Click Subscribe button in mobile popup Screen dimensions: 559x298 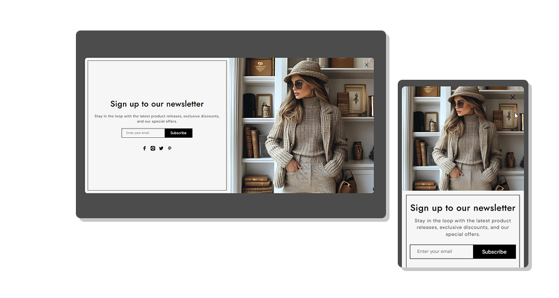[494, 252]
